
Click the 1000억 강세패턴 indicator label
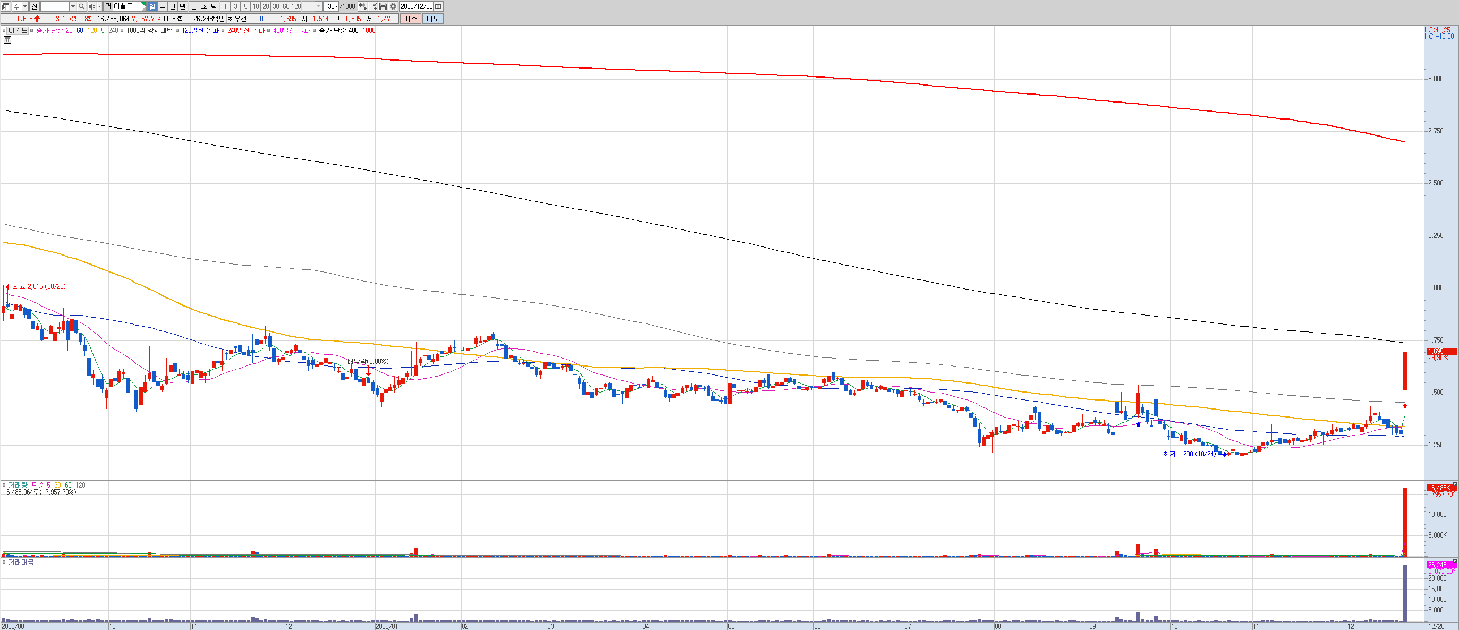(x=149, y=31)
